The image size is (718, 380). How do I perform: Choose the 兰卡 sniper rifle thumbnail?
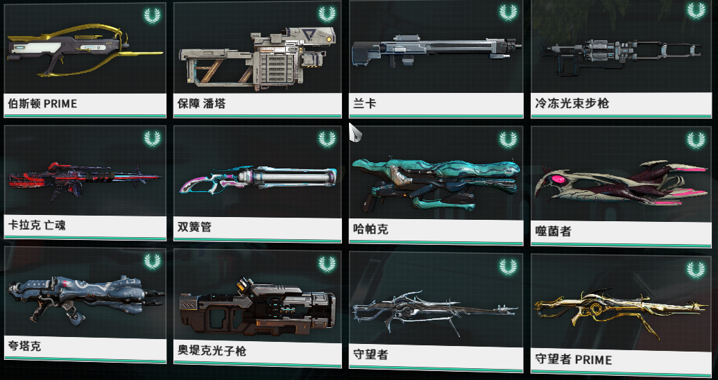pyautogui.click(x=436, y=51)
